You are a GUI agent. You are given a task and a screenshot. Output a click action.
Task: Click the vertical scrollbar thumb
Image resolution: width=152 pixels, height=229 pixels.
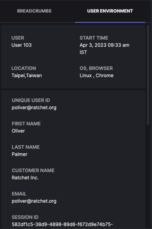(x=148, y=75)
